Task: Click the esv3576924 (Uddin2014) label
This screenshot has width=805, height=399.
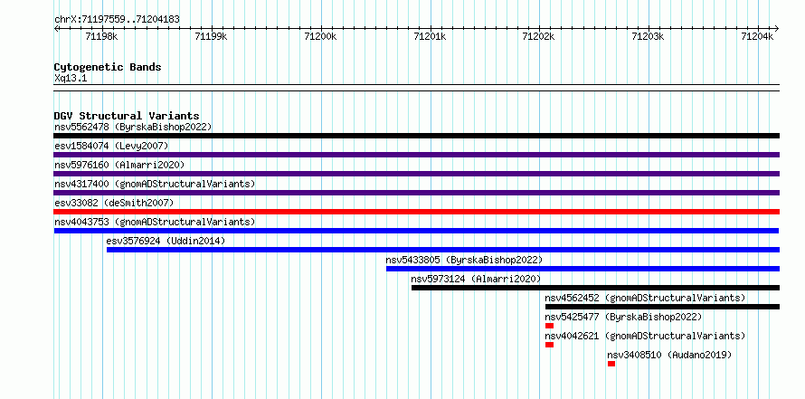Action: (x=166, y=241)
